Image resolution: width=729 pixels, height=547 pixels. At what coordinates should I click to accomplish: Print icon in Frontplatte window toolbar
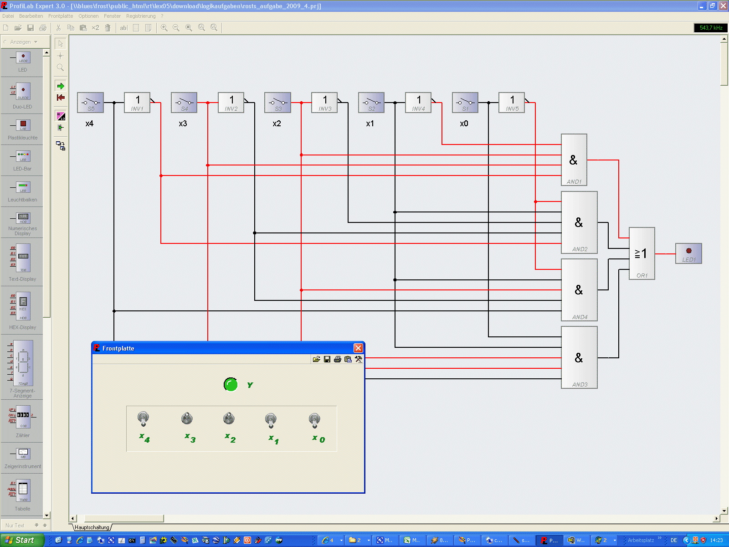[337, 359]
